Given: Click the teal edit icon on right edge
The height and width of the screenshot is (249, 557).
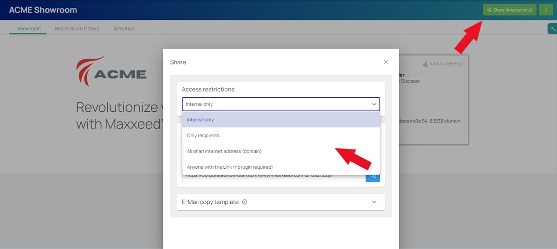Looking at the screenshot, I should click(x=552, y=29).
